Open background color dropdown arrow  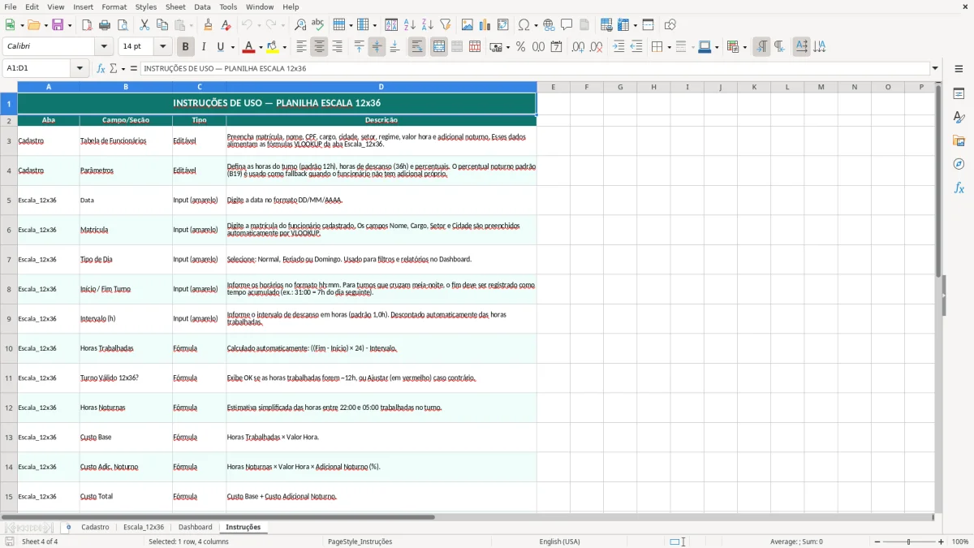(x=284, y=47)
